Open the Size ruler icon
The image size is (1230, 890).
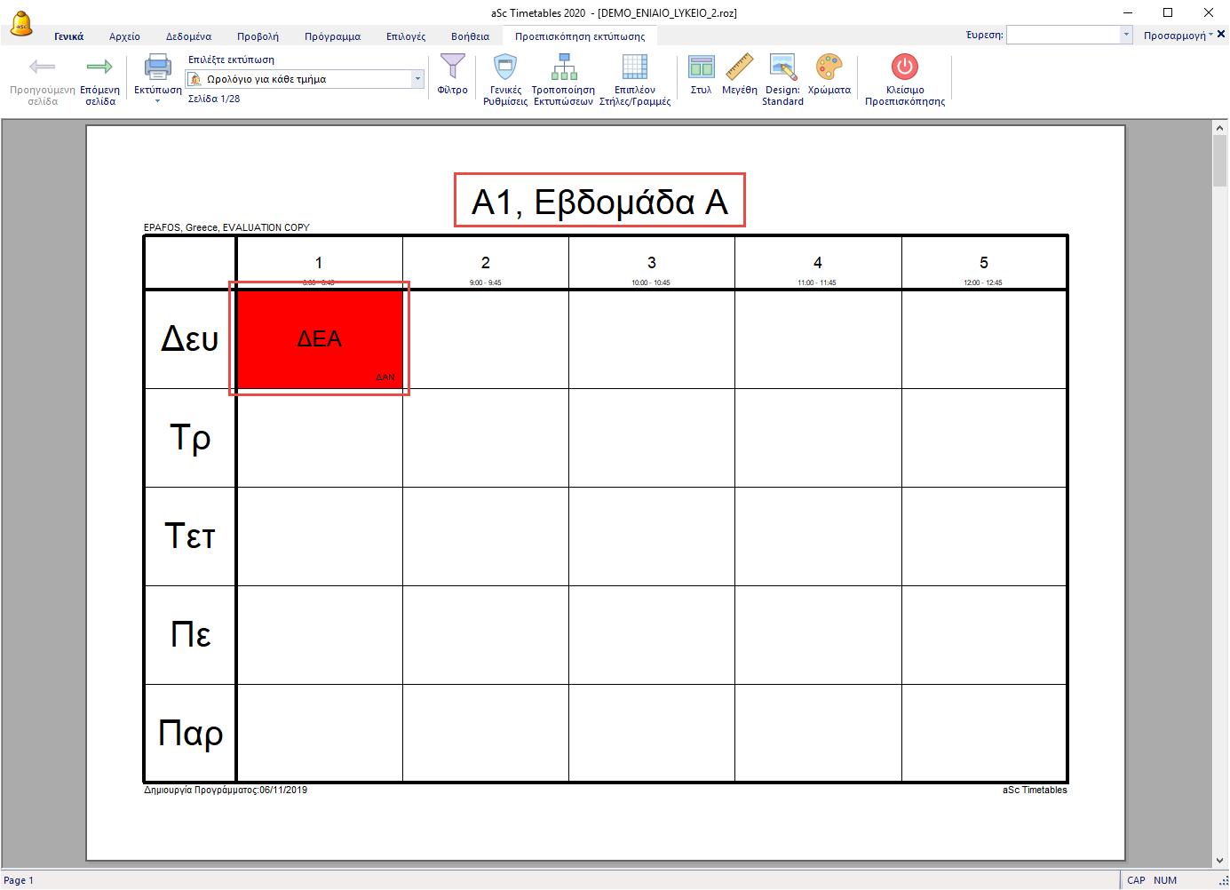(739, 68)
